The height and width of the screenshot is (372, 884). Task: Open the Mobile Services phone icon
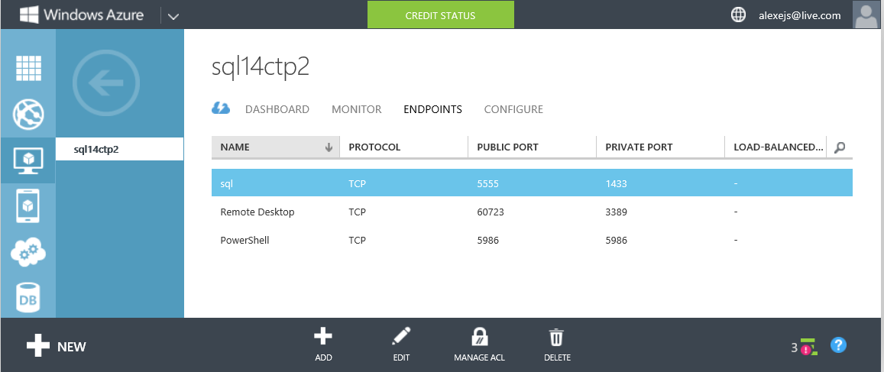click(28, 206)
